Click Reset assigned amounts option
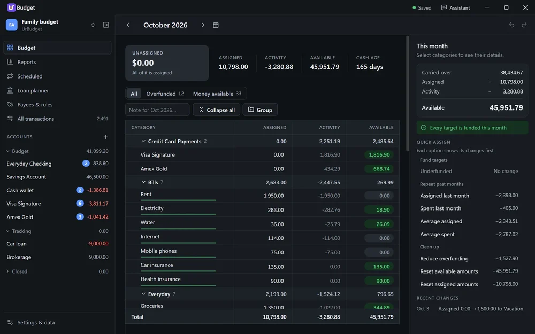Screen dimensions: 535x334 click(469, 284)
